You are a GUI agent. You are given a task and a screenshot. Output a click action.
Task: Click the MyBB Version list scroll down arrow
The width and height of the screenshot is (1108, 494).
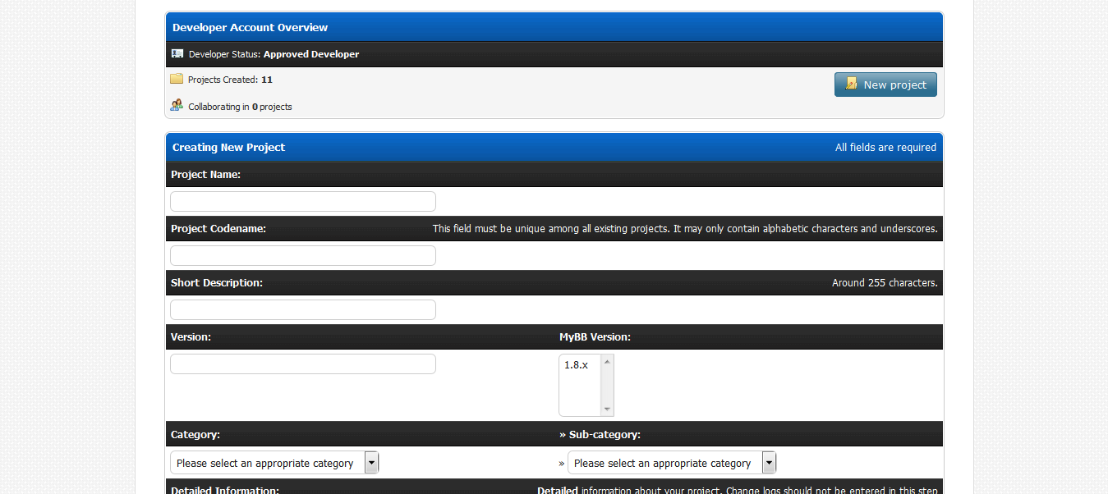607,409
